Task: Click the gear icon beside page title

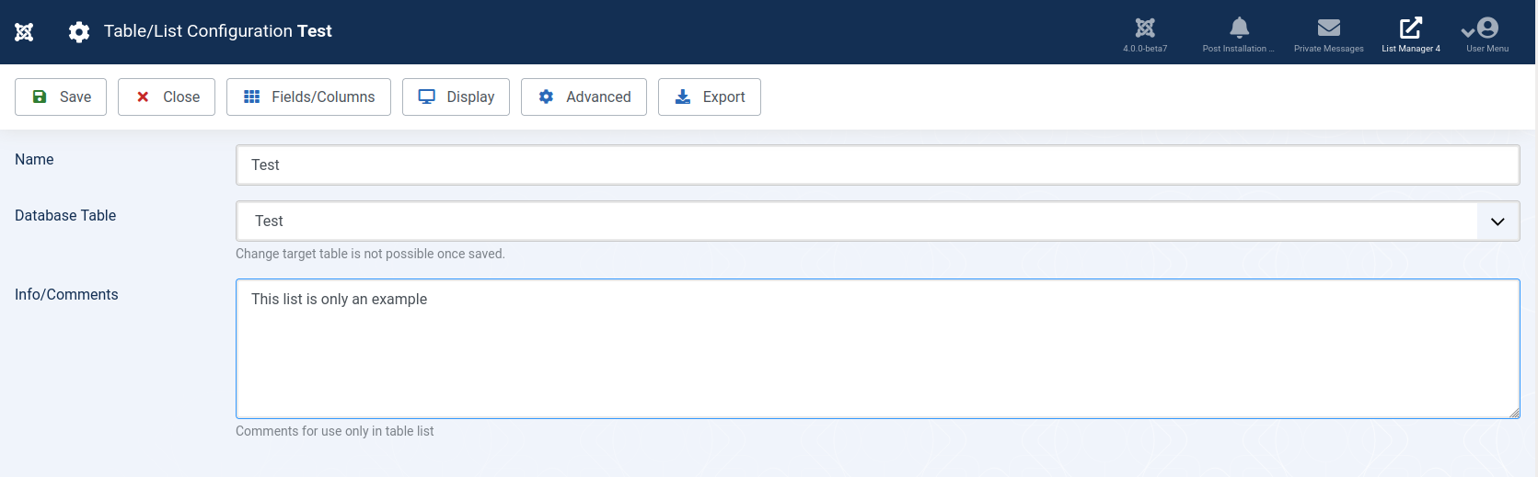Action: 79,32
